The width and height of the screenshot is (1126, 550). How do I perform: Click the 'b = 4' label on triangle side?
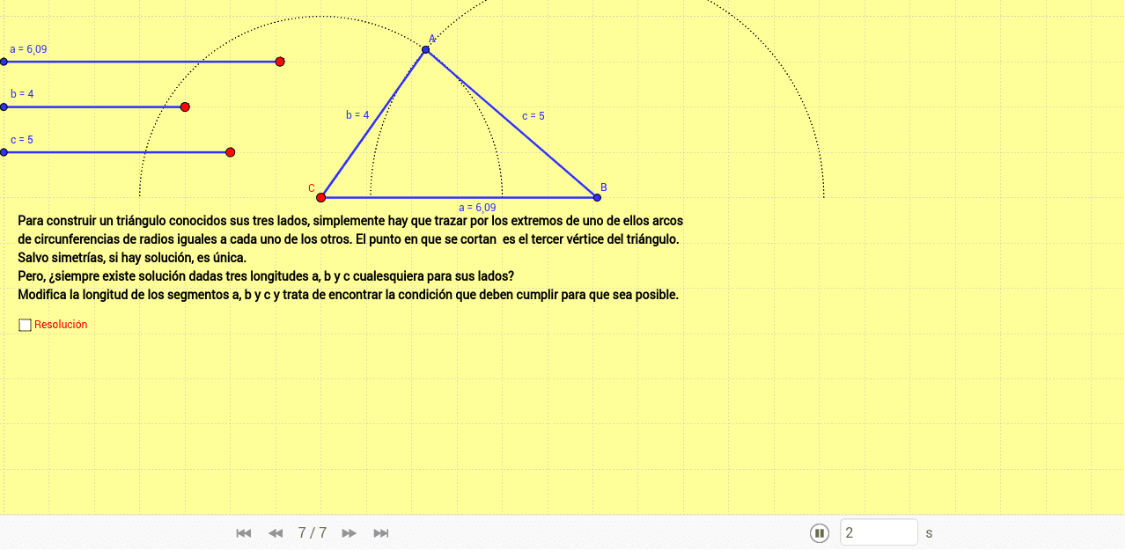[x=357, y=114]
